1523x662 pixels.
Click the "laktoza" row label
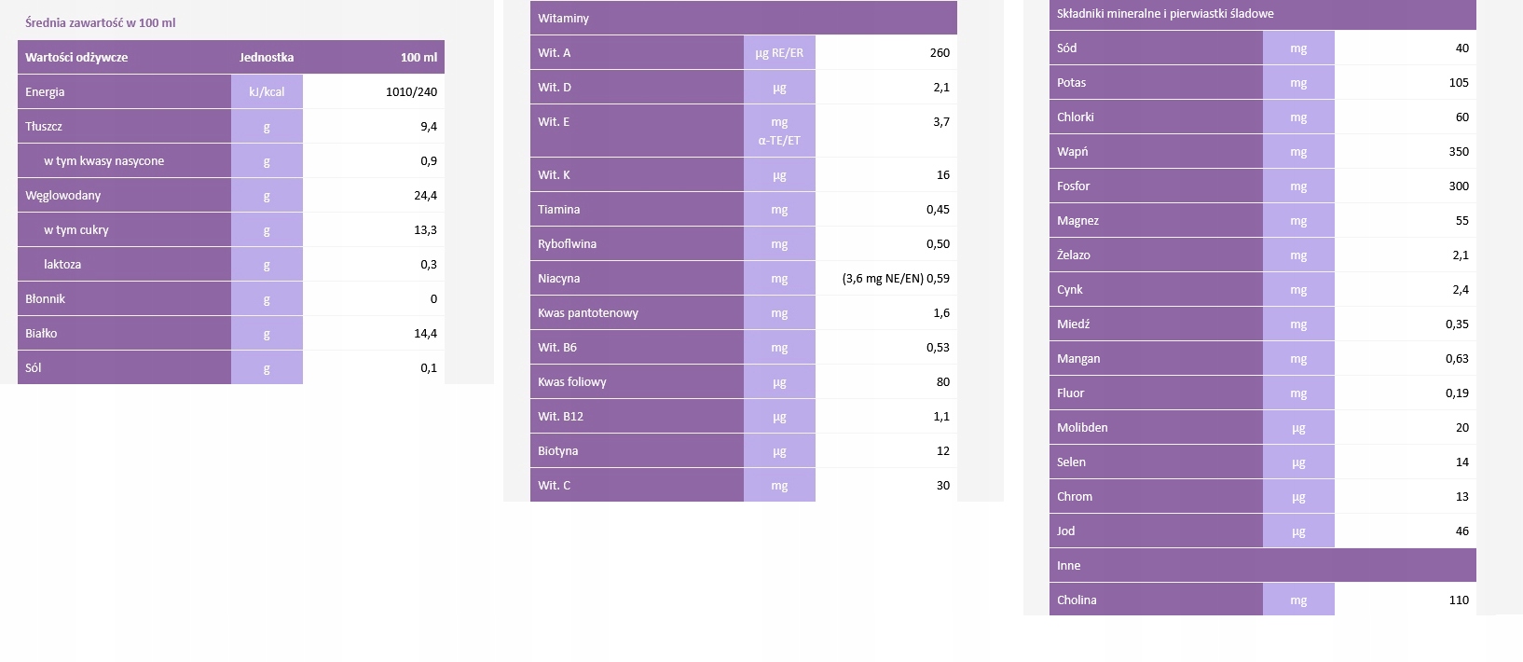pyautogui.click(x=62, y=264)
